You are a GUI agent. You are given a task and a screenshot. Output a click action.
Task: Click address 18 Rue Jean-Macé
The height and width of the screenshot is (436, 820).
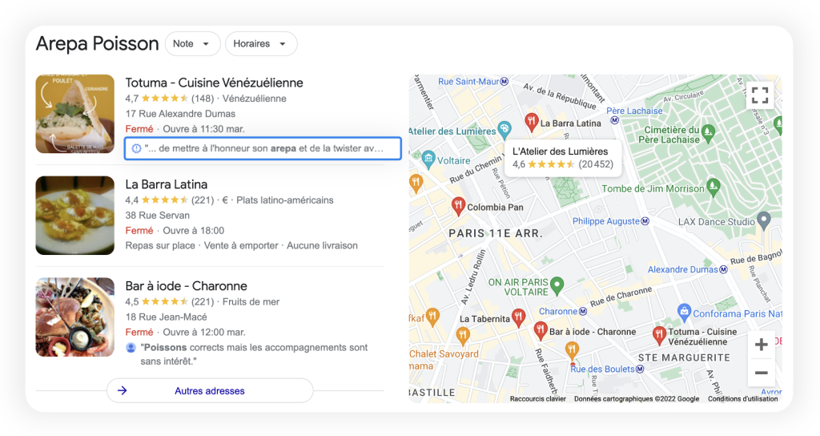click(166, 317)
